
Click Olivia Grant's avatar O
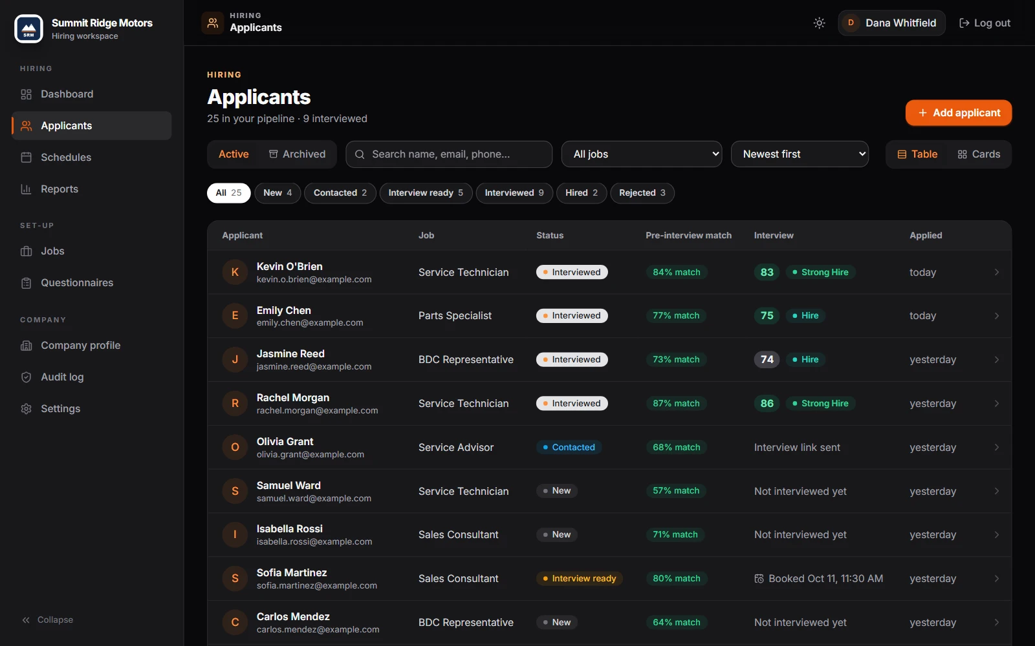click(x=235, y=448)
